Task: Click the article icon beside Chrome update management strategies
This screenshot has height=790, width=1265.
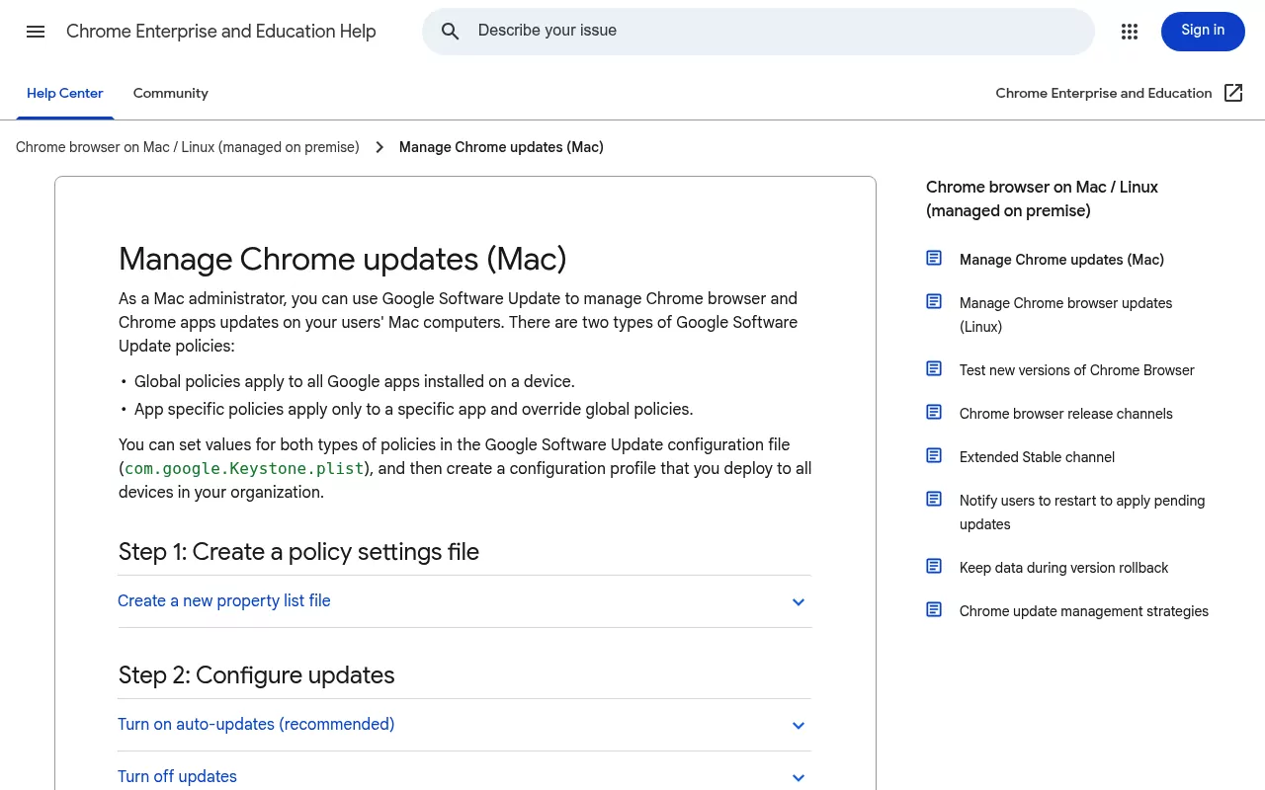Action: coord(934,609)
